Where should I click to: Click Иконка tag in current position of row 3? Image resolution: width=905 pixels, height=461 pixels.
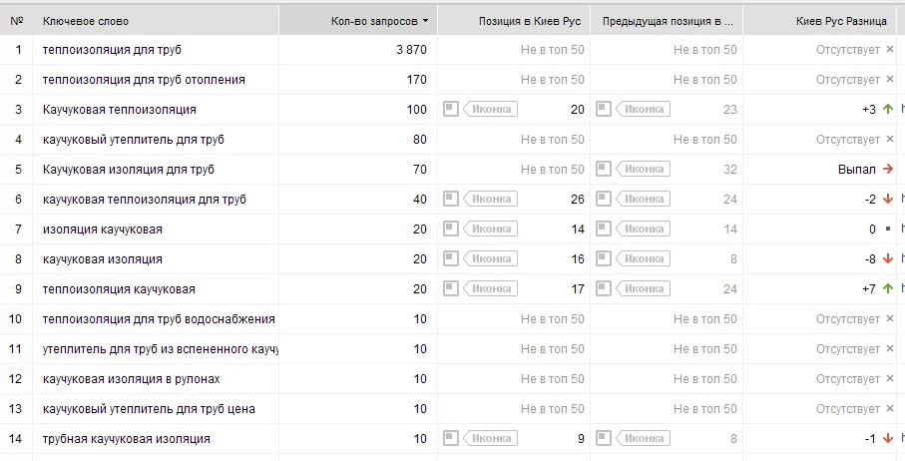tap(491, 109)
